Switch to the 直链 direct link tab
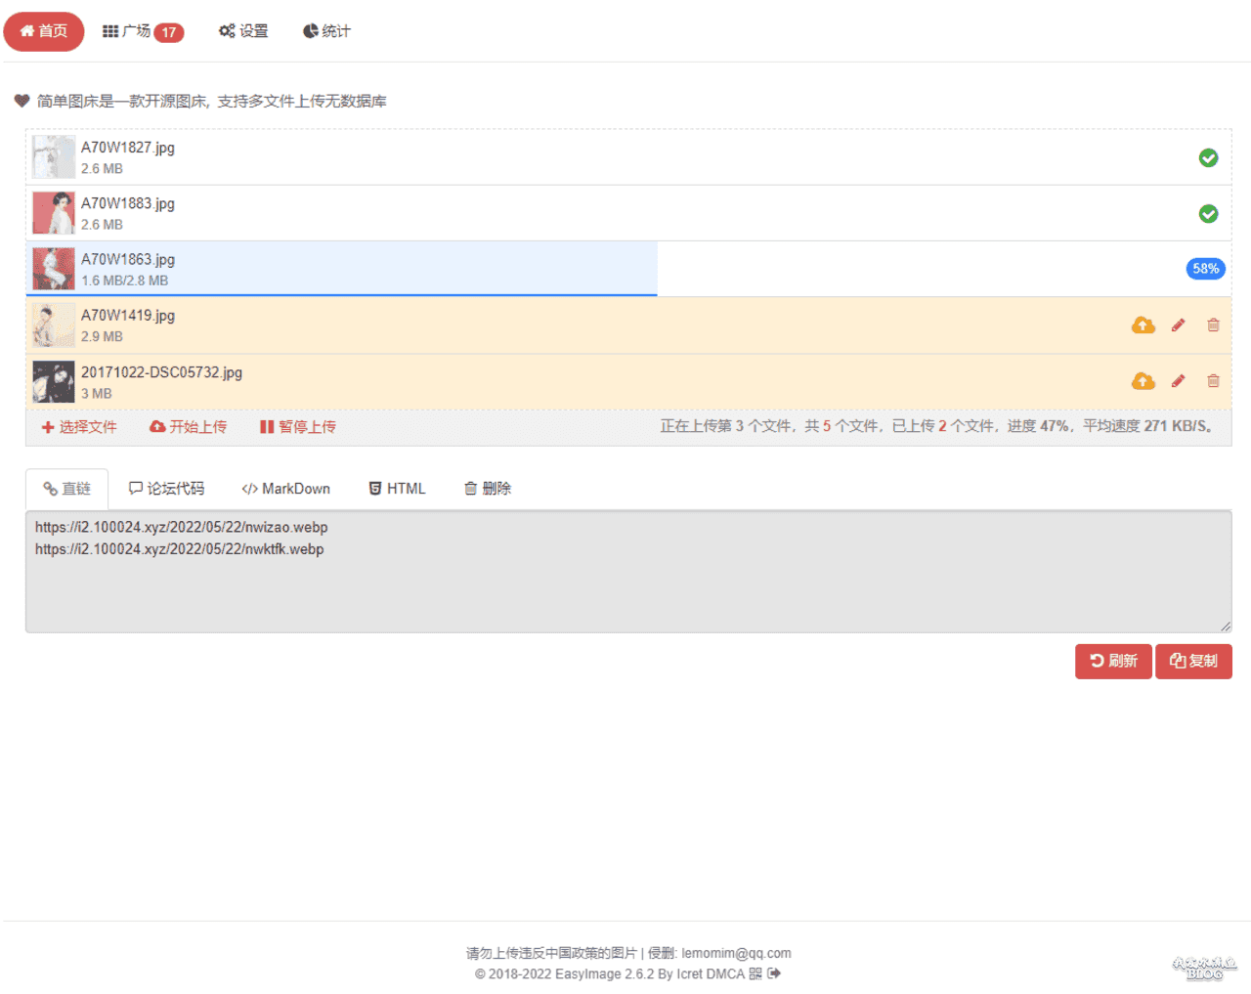Viewport: 1251px width, 994px height. click(66, 489)
